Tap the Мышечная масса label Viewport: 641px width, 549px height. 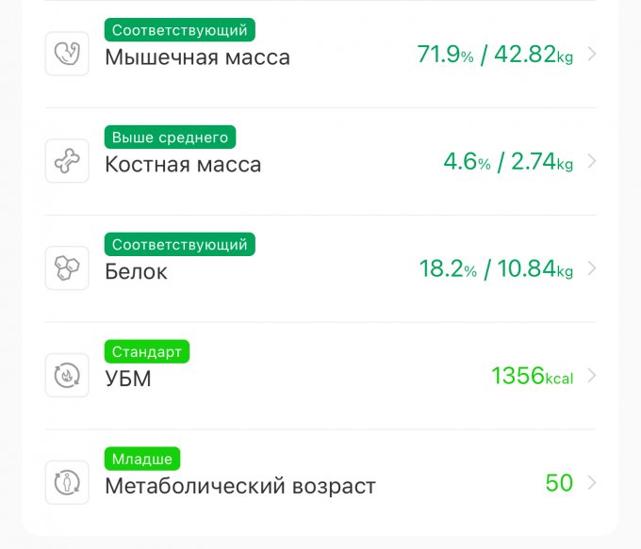pyautogui.click(x=197, y=57)
